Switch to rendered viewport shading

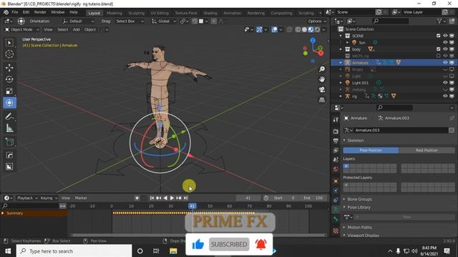[317, 29]
